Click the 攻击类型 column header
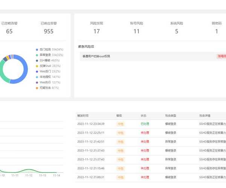 click(171, 115)
